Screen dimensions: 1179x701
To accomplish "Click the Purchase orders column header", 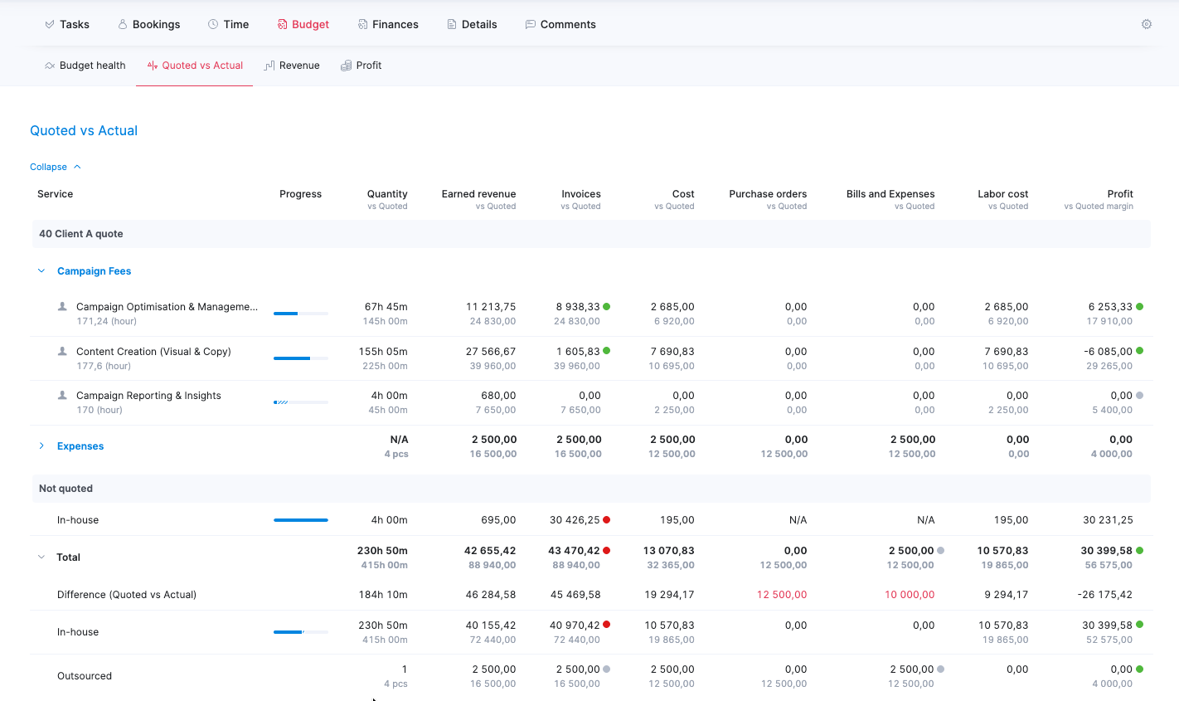I will 768,194.
